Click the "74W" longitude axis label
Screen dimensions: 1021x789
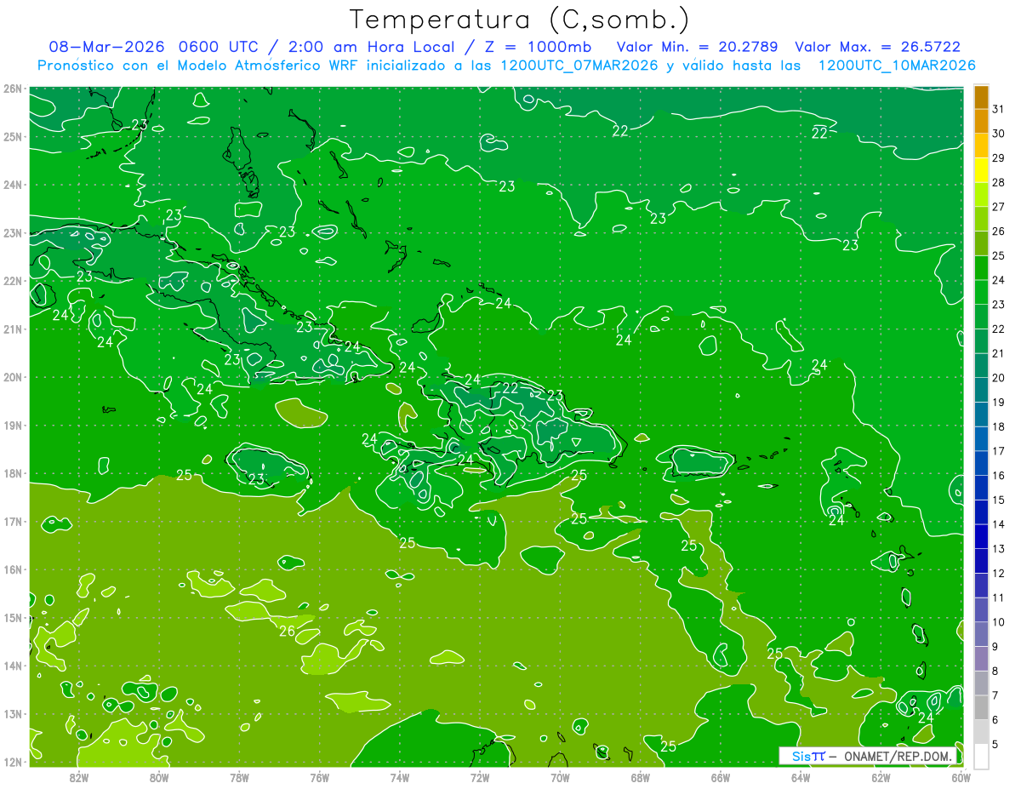[400, 777]
